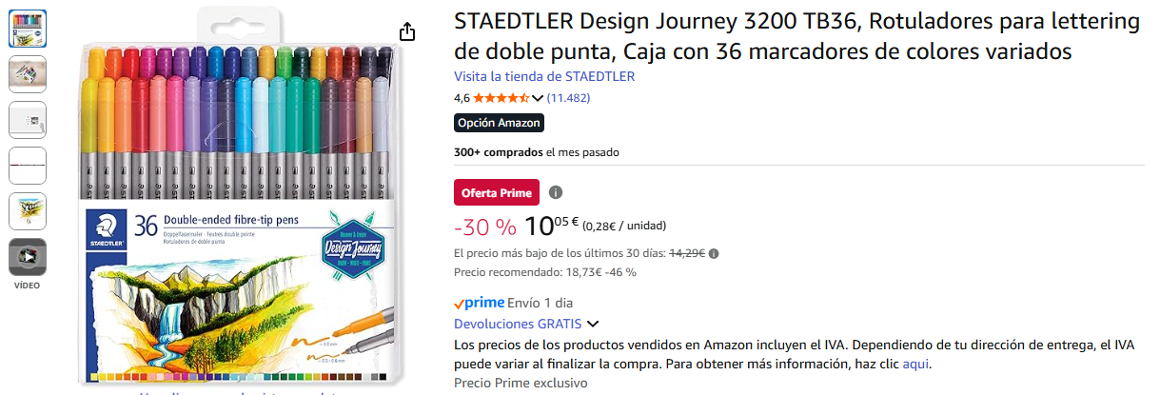Click the Oferta Prime badge
Image resolution: width=1160 pixels, height=395 pixels.
497,192
